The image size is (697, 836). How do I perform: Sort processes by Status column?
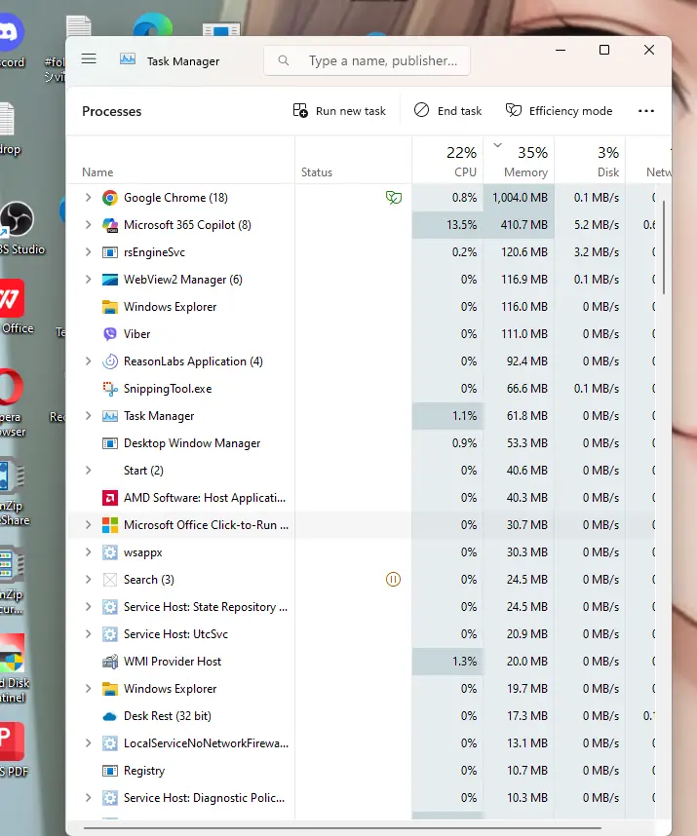coord(353,161)
